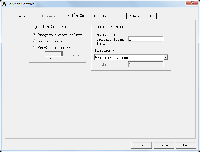The image size is (200, 152).
Task: Click the 'where N =' input field
Action: (x=146, y=64)
